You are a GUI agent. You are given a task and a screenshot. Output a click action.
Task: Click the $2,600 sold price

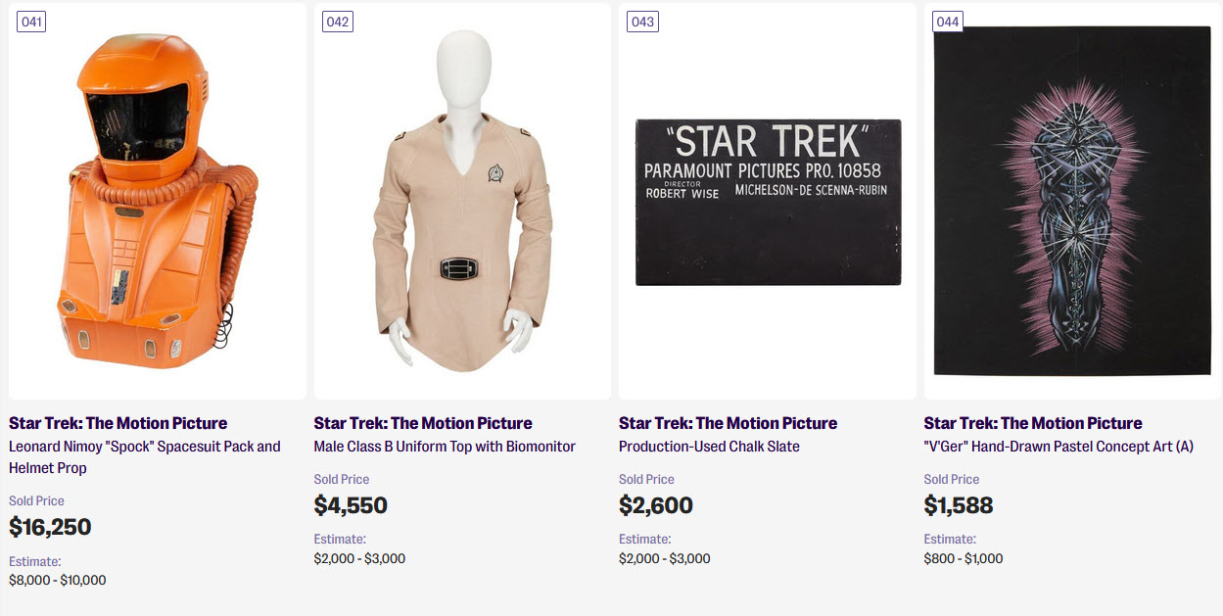click(x=655, y=505)
